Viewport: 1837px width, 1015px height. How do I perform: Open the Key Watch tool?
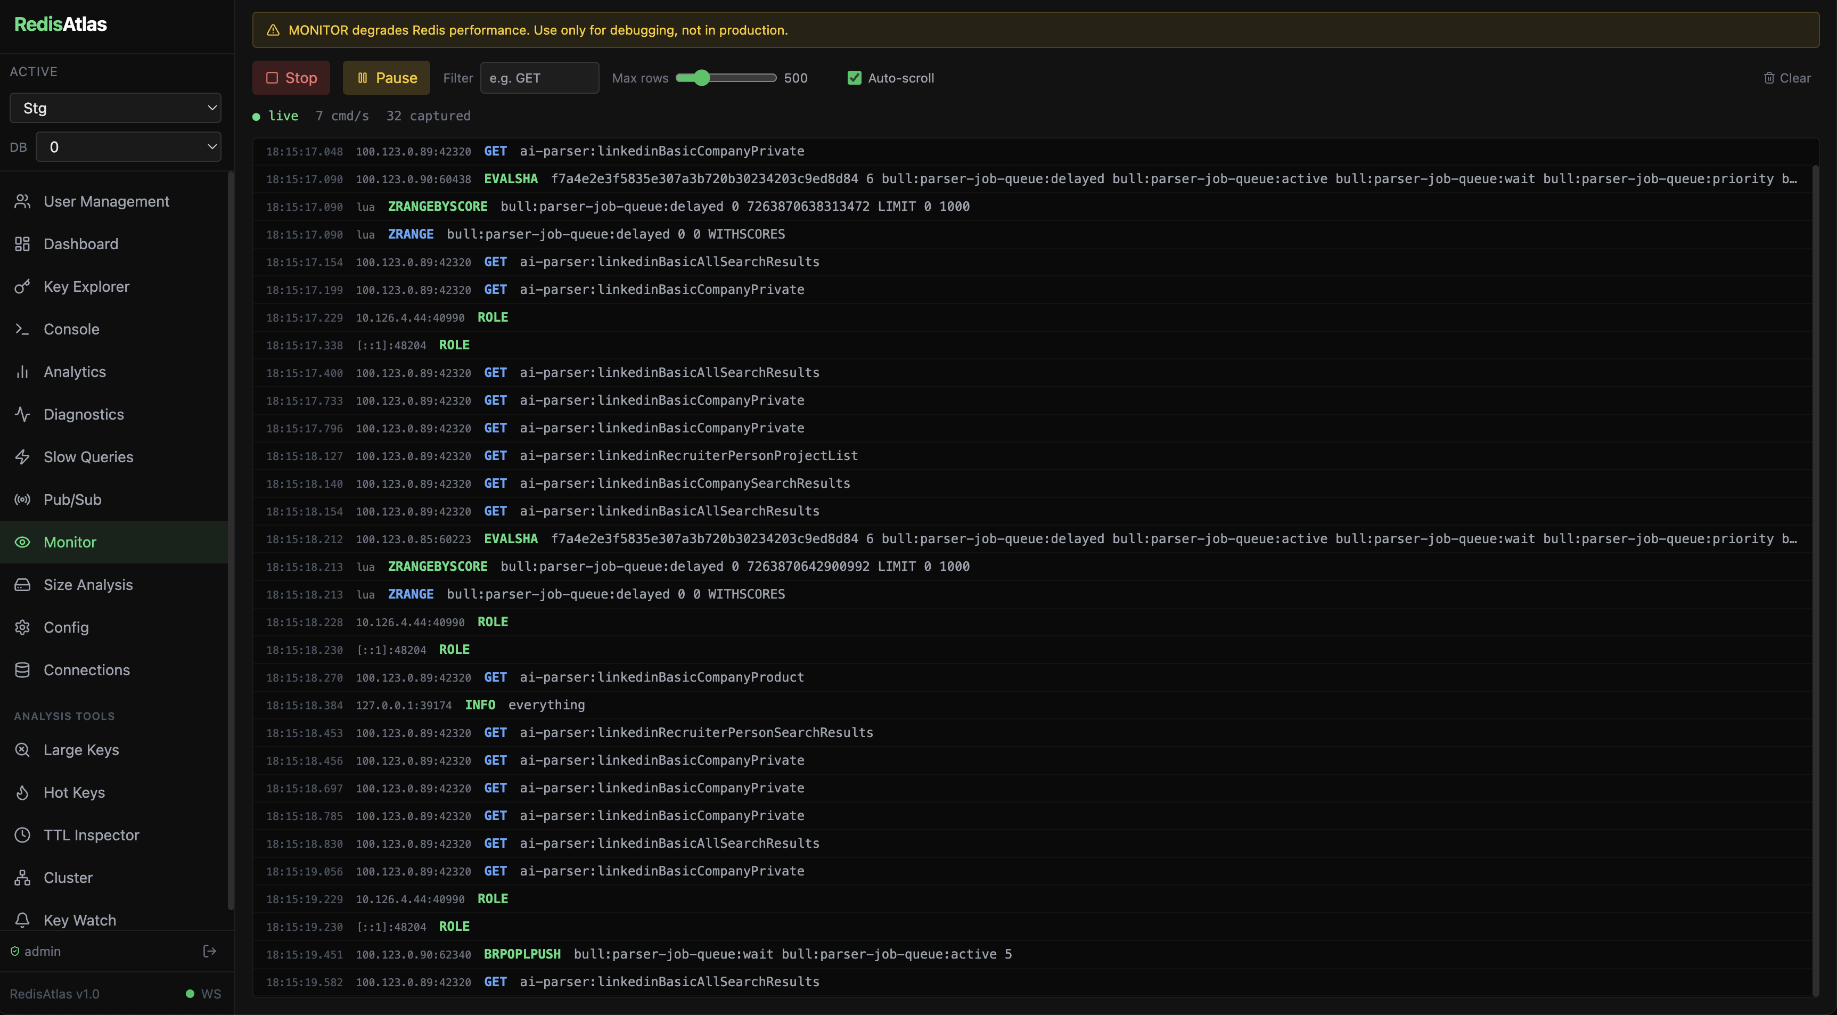79,920
